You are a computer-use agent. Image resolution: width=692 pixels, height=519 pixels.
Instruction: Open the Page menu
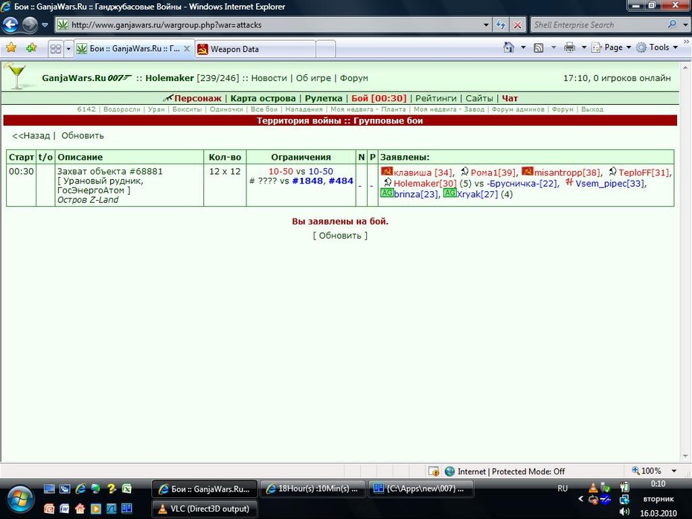coord(612,47)
